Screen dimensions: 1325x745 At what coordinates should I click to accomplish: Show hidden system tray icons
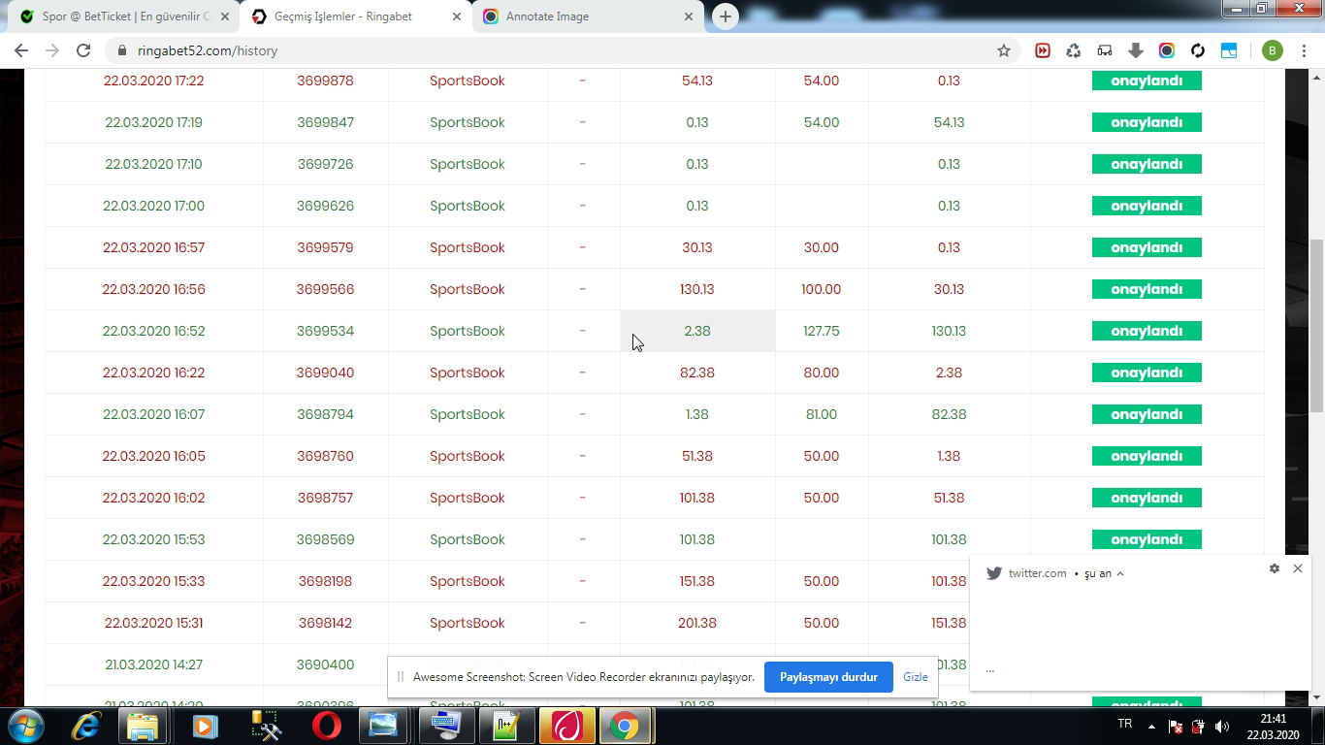tap(1151, 726)
